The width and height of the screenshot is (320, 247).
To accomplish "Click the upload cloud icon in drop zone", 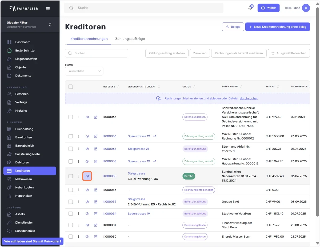I will point(159,98).
